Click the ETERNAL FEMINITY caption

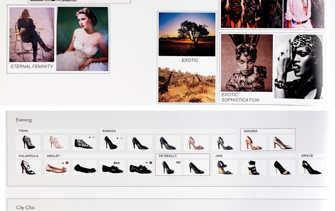click(32, 67)
